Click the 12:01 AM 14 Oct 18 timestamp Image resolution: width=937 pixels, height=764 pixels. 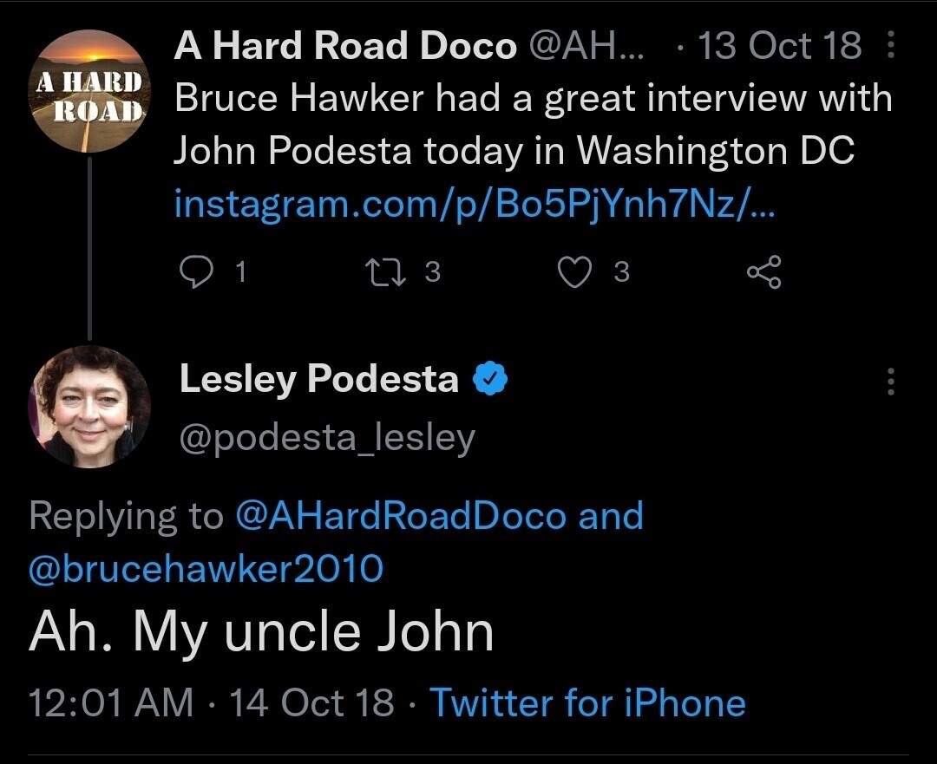click(x=211, y=702)
